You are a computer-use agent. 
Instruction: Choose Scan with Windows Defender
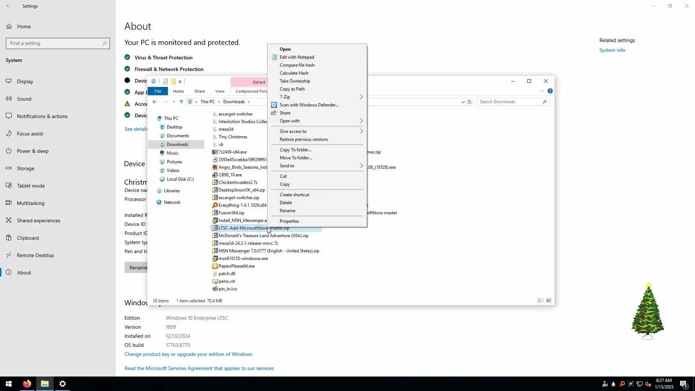[x=309, y=105]
